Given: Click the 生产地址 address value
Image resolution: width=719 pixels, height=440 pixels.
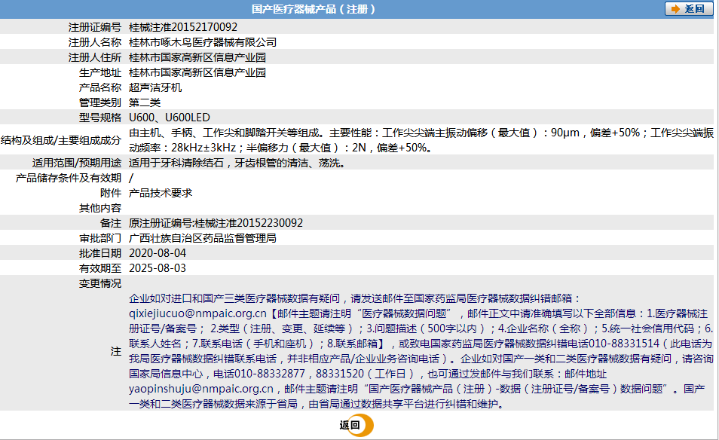Looking at the screenshot, I should (197, 72).
